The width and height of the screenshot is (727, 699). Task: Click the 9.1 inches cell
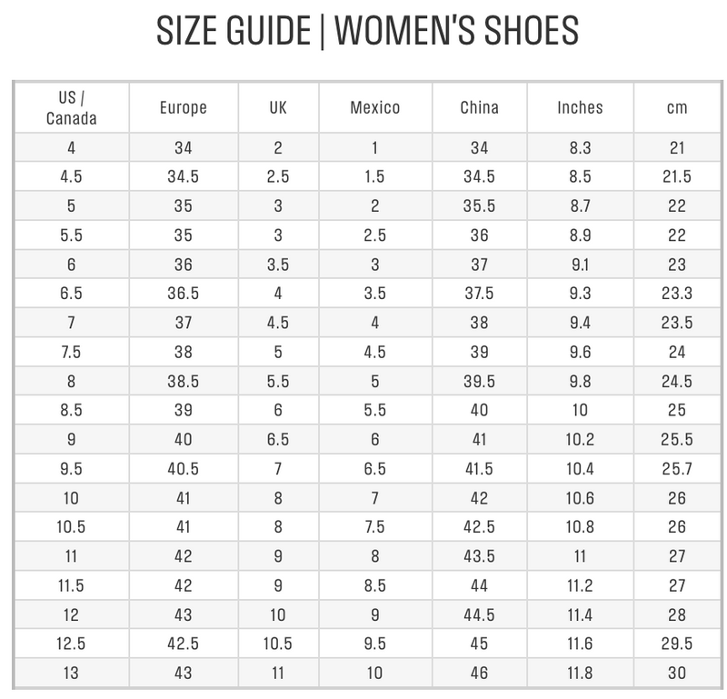pos(580,265)
